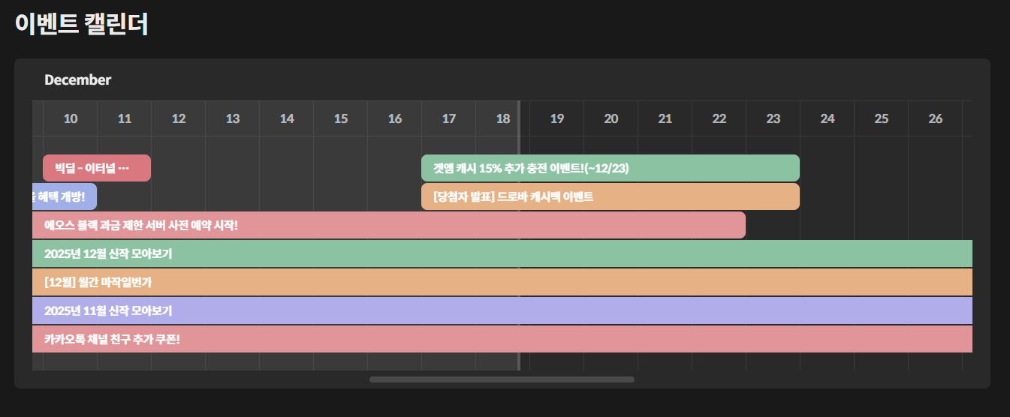Open 겟앰 캐시 15% 추가 충전 이벤트 bar
1010x417 pixels.
click(610, 168)
